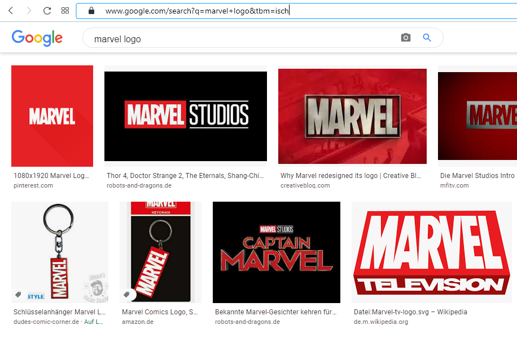Open the Marvel Studios Intro mfitv image
The image size is (517, 338).
(477, 116)
